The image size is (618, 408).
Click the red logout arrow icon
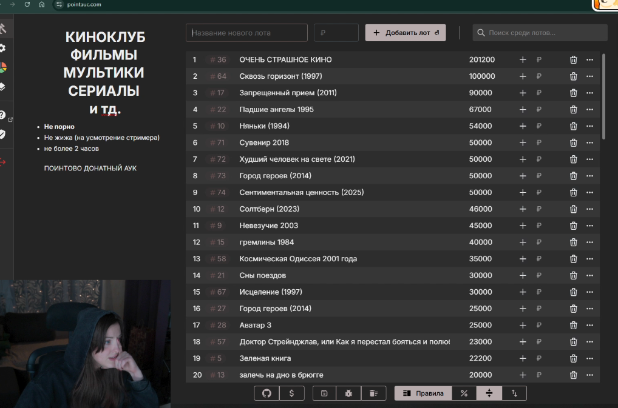tap(3, 162)
